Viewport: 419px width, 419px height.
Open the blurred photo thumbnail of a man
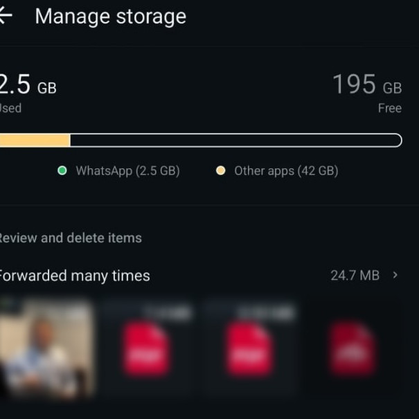(45, 348)
